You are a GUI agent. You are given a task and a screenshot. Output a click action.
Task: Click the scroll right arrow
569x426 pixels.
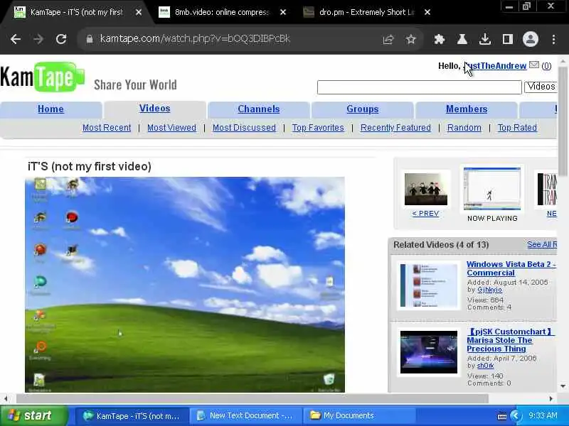551,399
